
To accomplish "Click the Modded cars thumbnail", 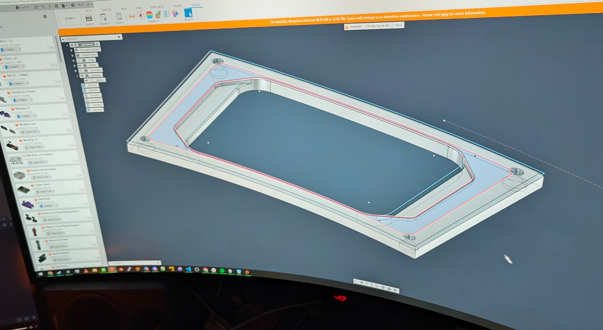I will 8,130.
